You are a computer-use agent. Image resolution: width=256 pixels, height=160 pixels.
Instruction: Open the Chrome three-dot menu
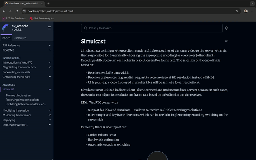[252, 11]
